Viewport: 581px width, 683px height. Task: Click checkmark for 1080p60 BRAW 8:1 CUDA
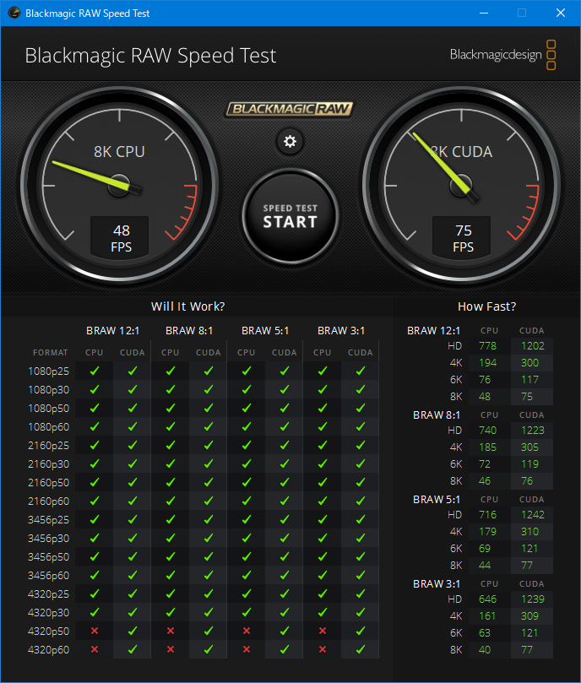coord(209,426)
